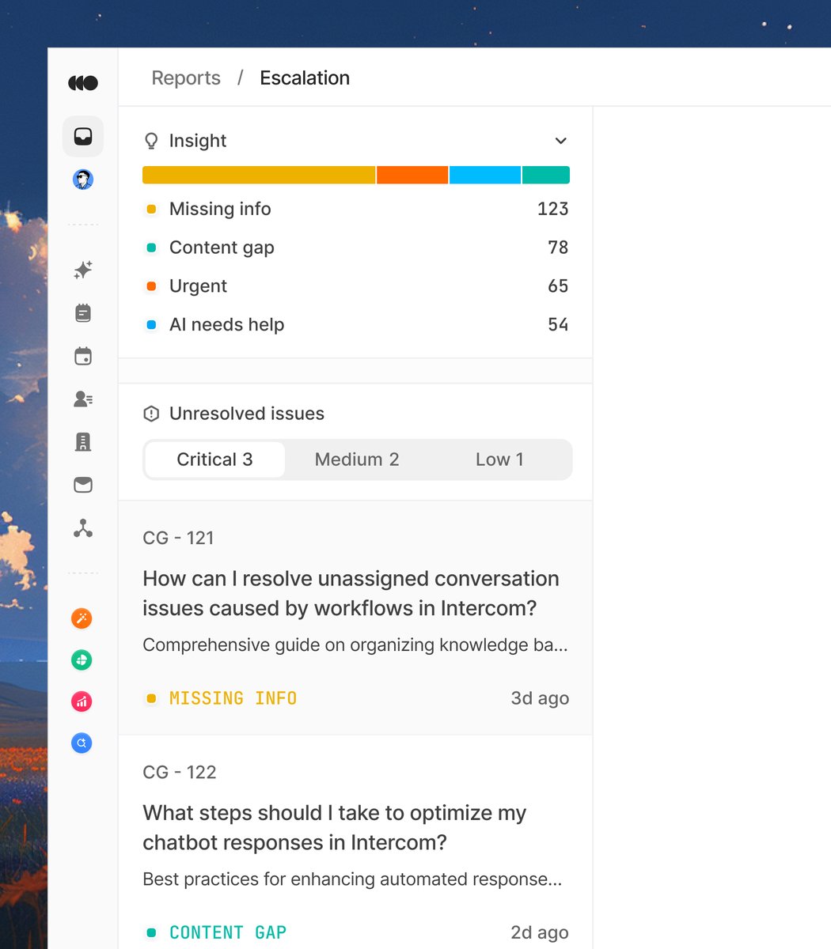Screen dimensions: 831x949
Task: Select the AI needs help legend row
Action: 356,324
